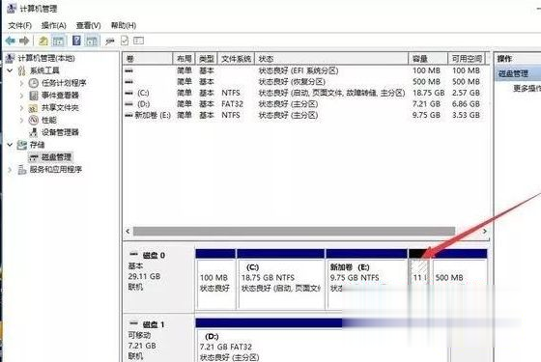Select the 新加卷 (E:) 9.75 GB partition block
Image resolution: width=541 pixels, height=362 pixels.
[x=367, y=279]
